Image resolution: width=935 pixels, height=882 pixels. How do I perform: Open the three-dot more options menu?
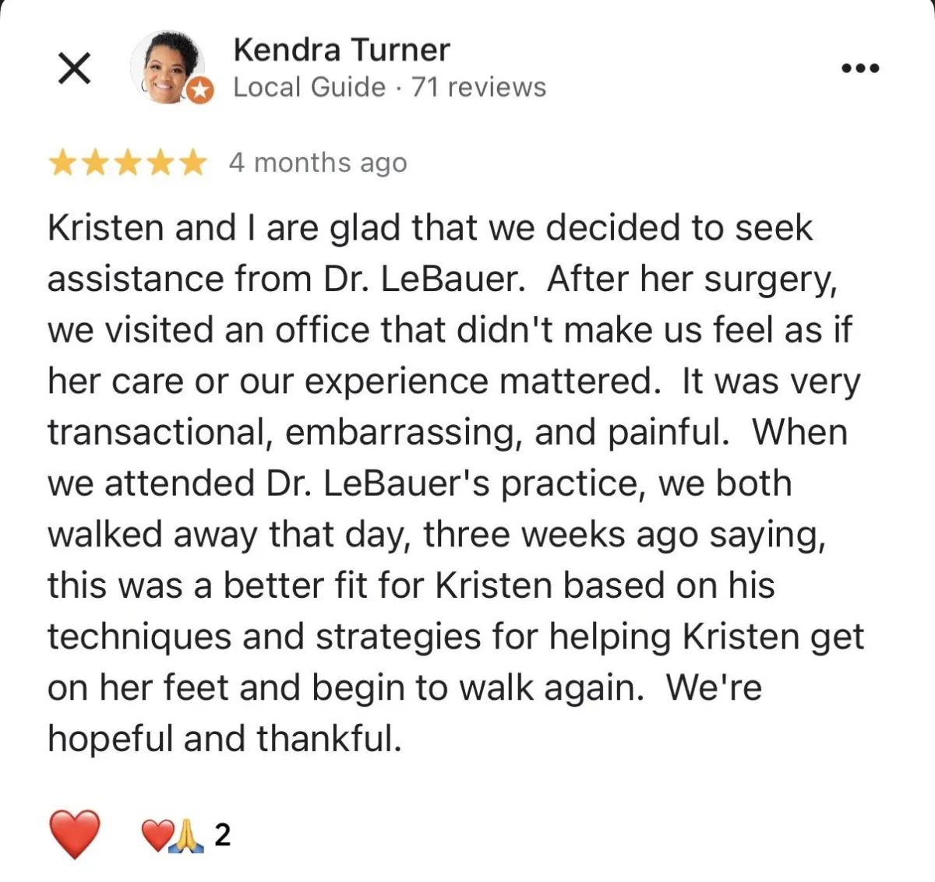860,69
